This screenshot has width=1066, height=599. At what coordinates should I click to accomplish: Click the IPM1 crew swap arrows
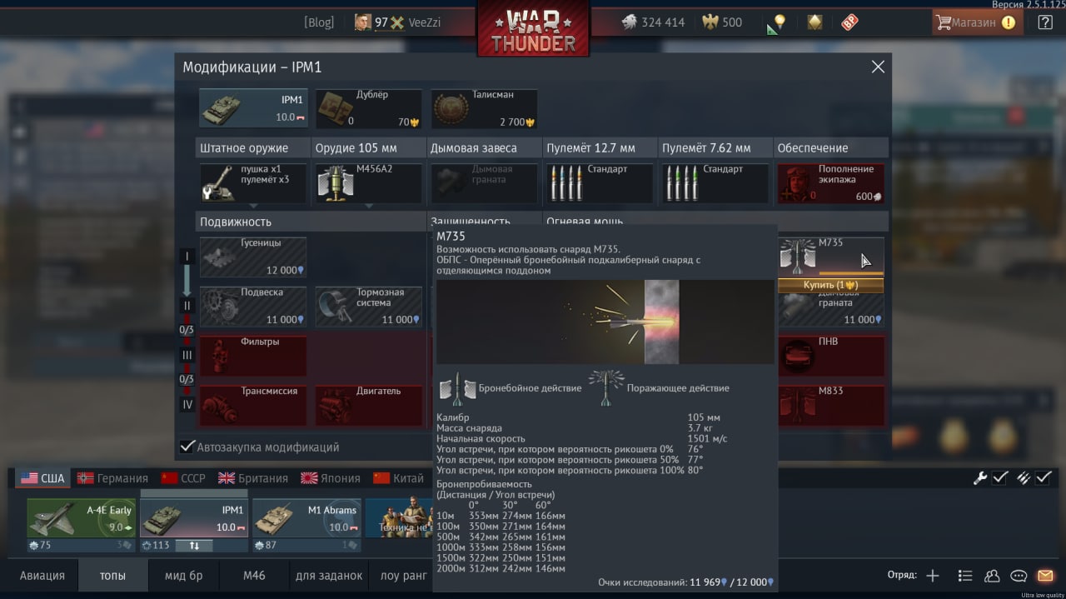point(194,546)
